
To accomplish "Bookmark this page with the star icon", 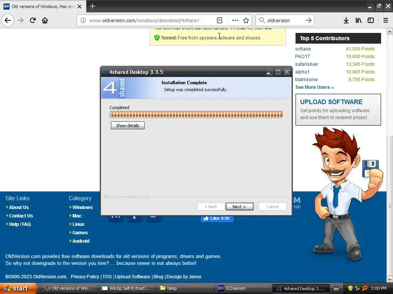I will click(x=246, y=20).
